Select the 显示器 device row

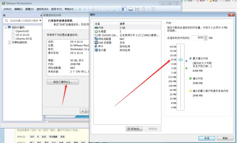click(127, 50)
